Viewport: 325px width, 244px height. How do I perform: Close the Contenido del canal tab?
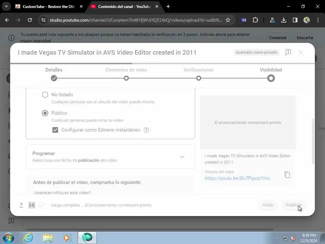pyautogui.click(x=157, y=6)
